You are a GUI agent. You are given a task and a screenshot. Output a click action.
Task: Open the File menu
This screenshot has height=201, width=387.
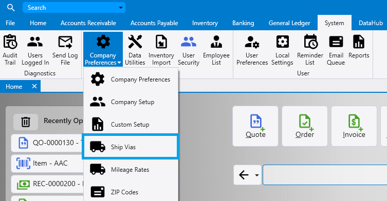click(10, 23)
